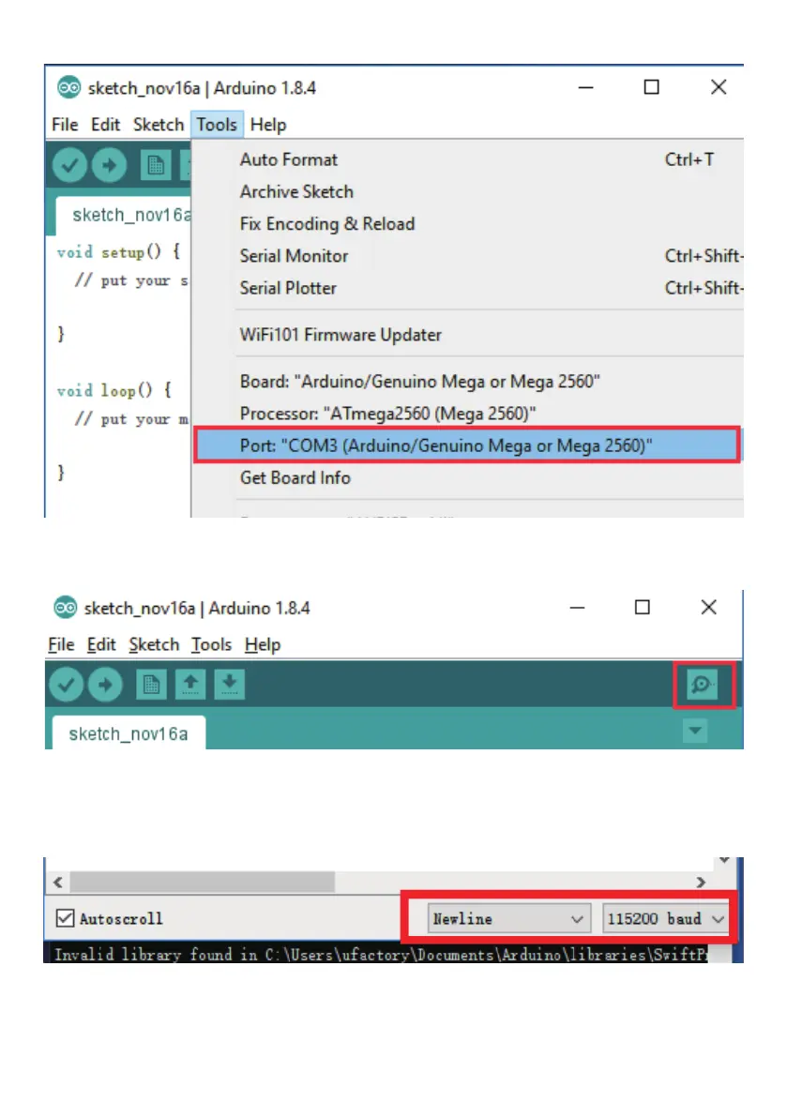Select Port COM3 menu entry
The image size is (787, 1117).
pos(467,445)
